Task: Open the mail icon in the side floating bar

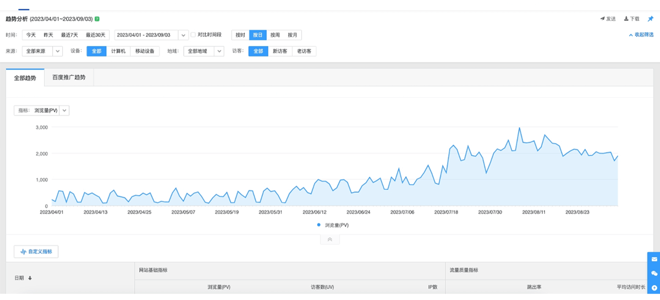Action: pos(654,259)
